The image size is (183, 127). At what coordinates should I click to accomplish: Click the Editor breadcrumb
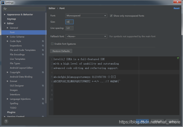[52, 8]
